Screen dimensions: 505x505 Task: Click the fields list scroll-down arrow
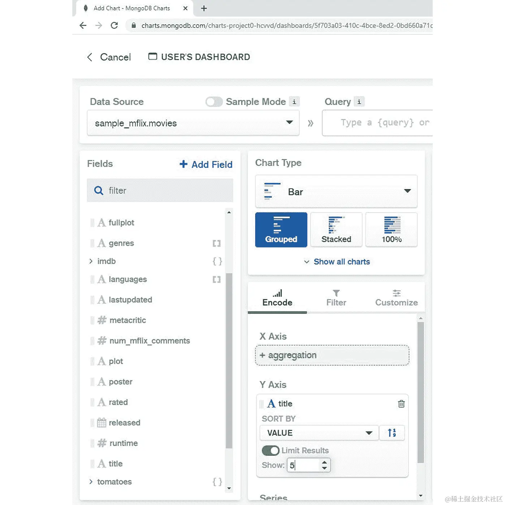(x=229, y=488)
